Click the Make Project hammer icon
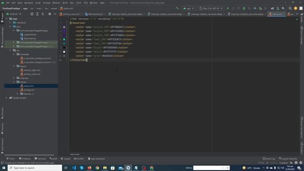Image resolution: width=304 pixels, height=171 pixels. click(177, 9)
